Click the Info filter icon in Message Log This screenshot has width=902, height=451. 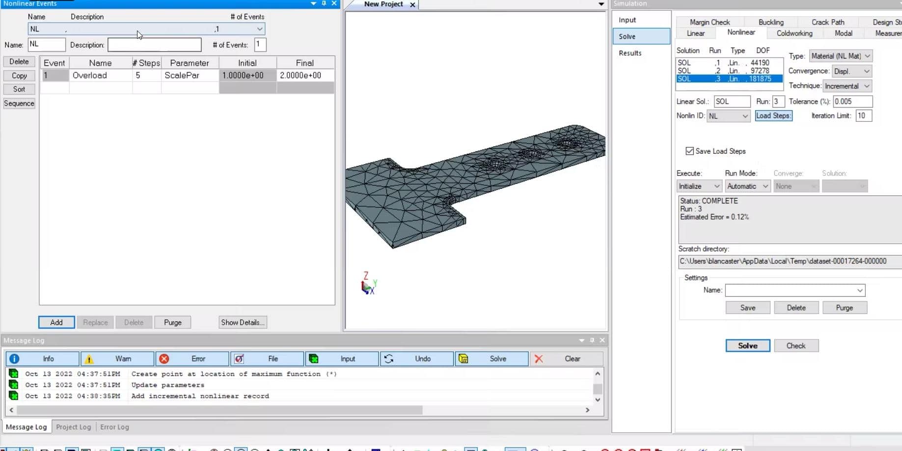click(x=14, y=359)
